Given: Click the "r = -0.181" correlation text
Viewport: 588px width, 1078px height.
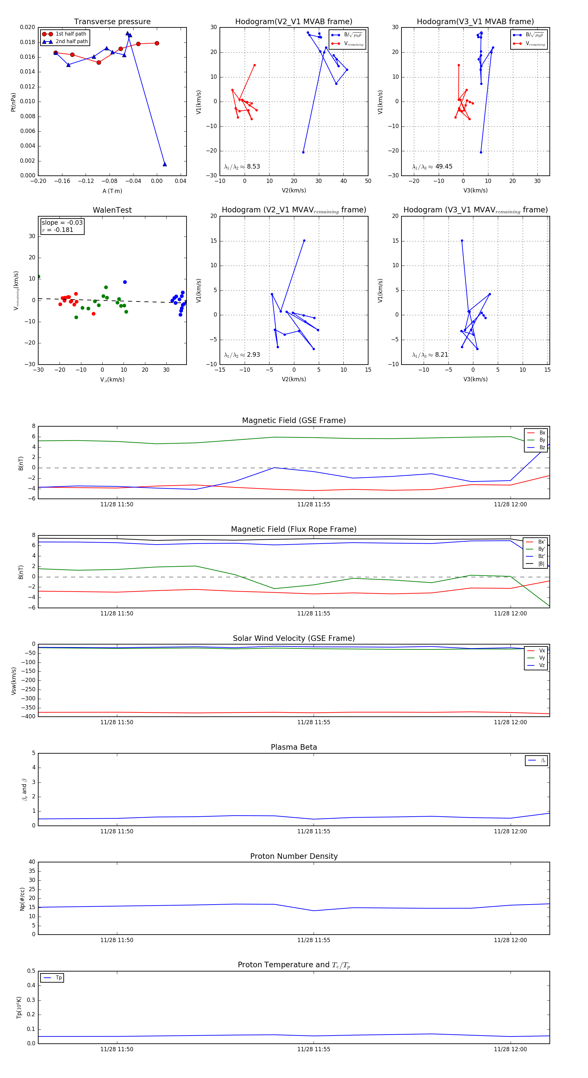Looking at the screenshot, I should pos(58,230).
